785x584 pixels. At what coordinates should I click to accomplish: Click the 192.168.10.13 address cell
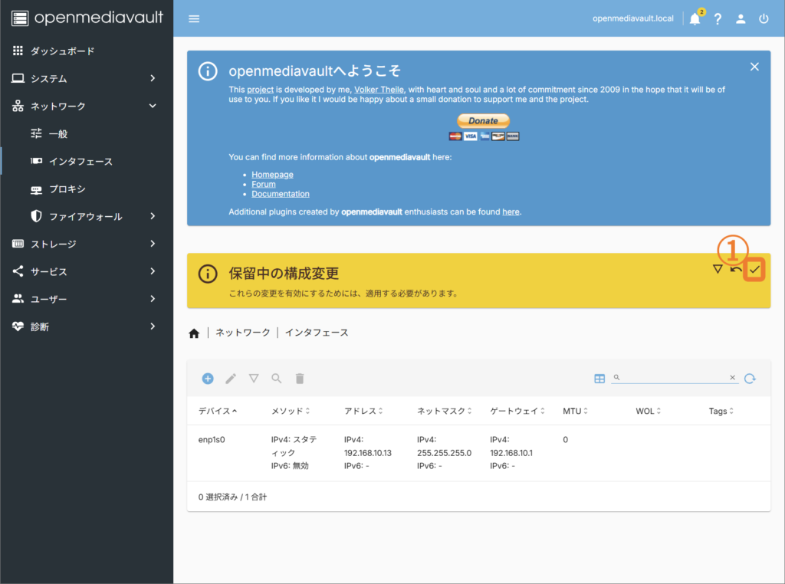368,453
